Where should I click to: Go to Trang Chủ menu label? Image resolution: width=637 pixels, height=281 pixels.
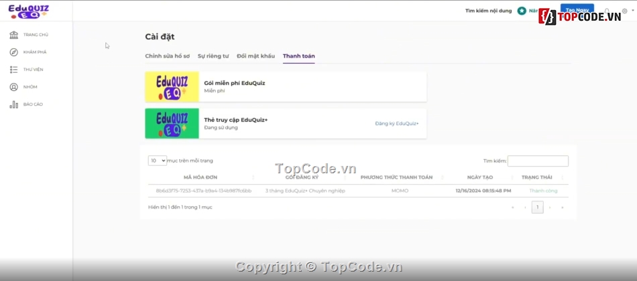click(x=36, y=35)
